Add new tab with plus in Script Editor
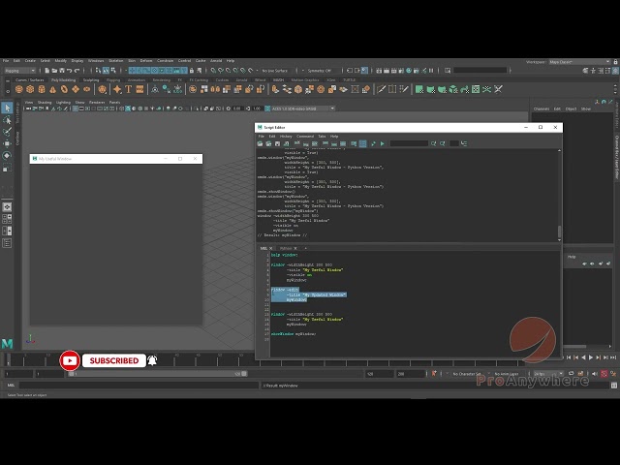 305,248
